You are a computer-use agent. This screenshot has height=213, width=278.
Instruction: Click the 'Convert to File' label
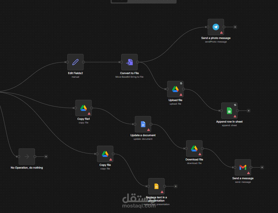click(129, 73)
